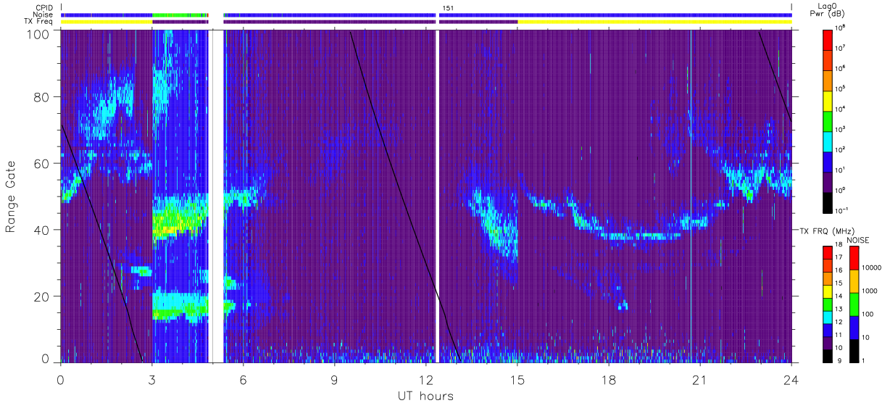Click the 9 tick on UT hours axis
This screenshot has height=411, width=890.
[334, 379]
